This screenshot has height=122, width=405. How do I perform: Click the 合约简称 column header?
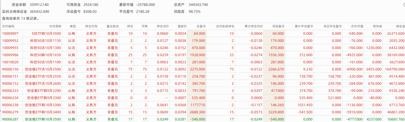click(x=55, y=26)
